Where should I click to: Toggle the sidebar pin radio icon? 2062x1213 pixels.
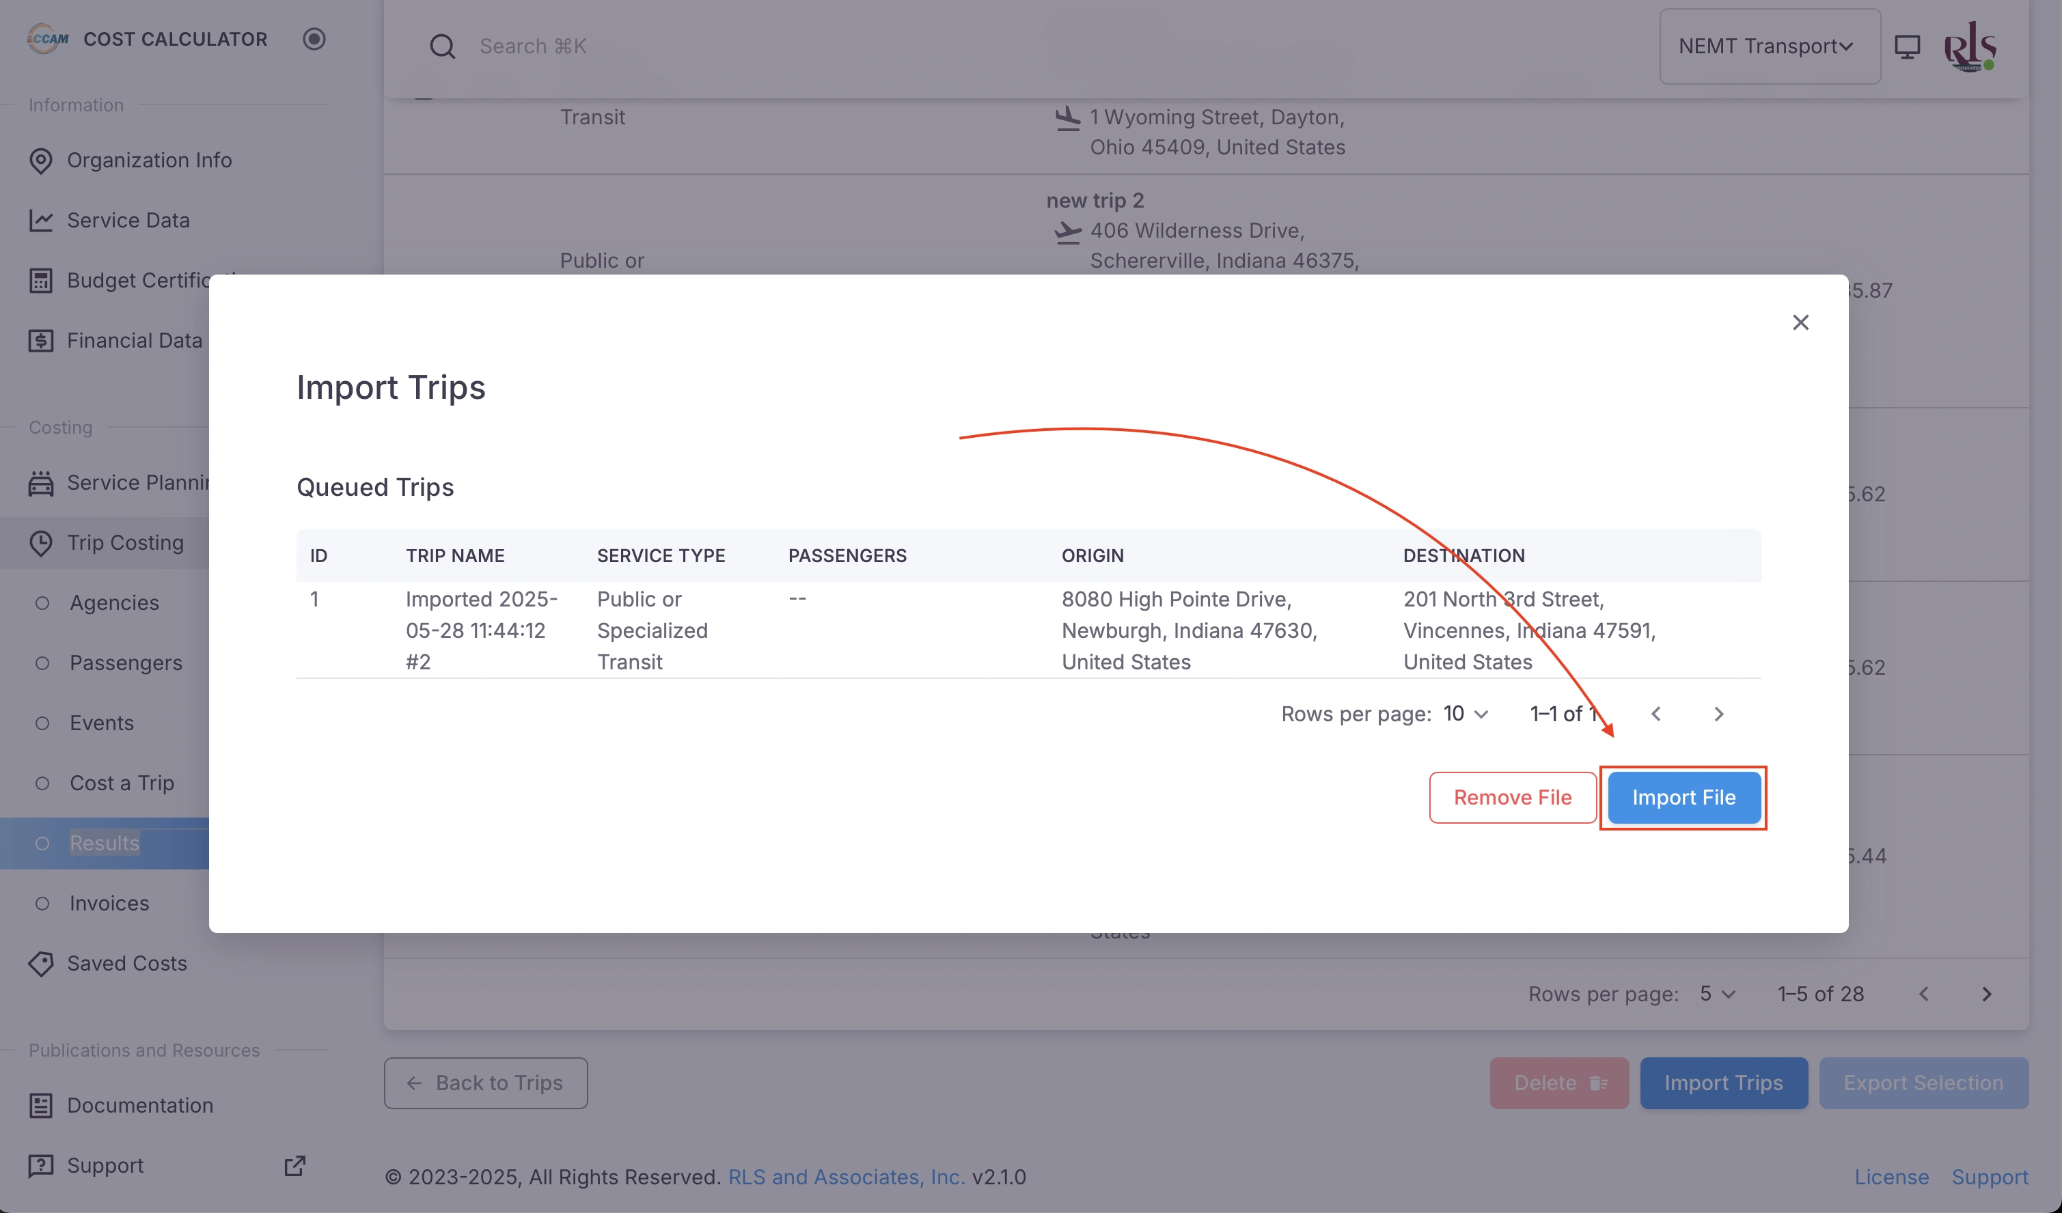[x=314, y=38]
